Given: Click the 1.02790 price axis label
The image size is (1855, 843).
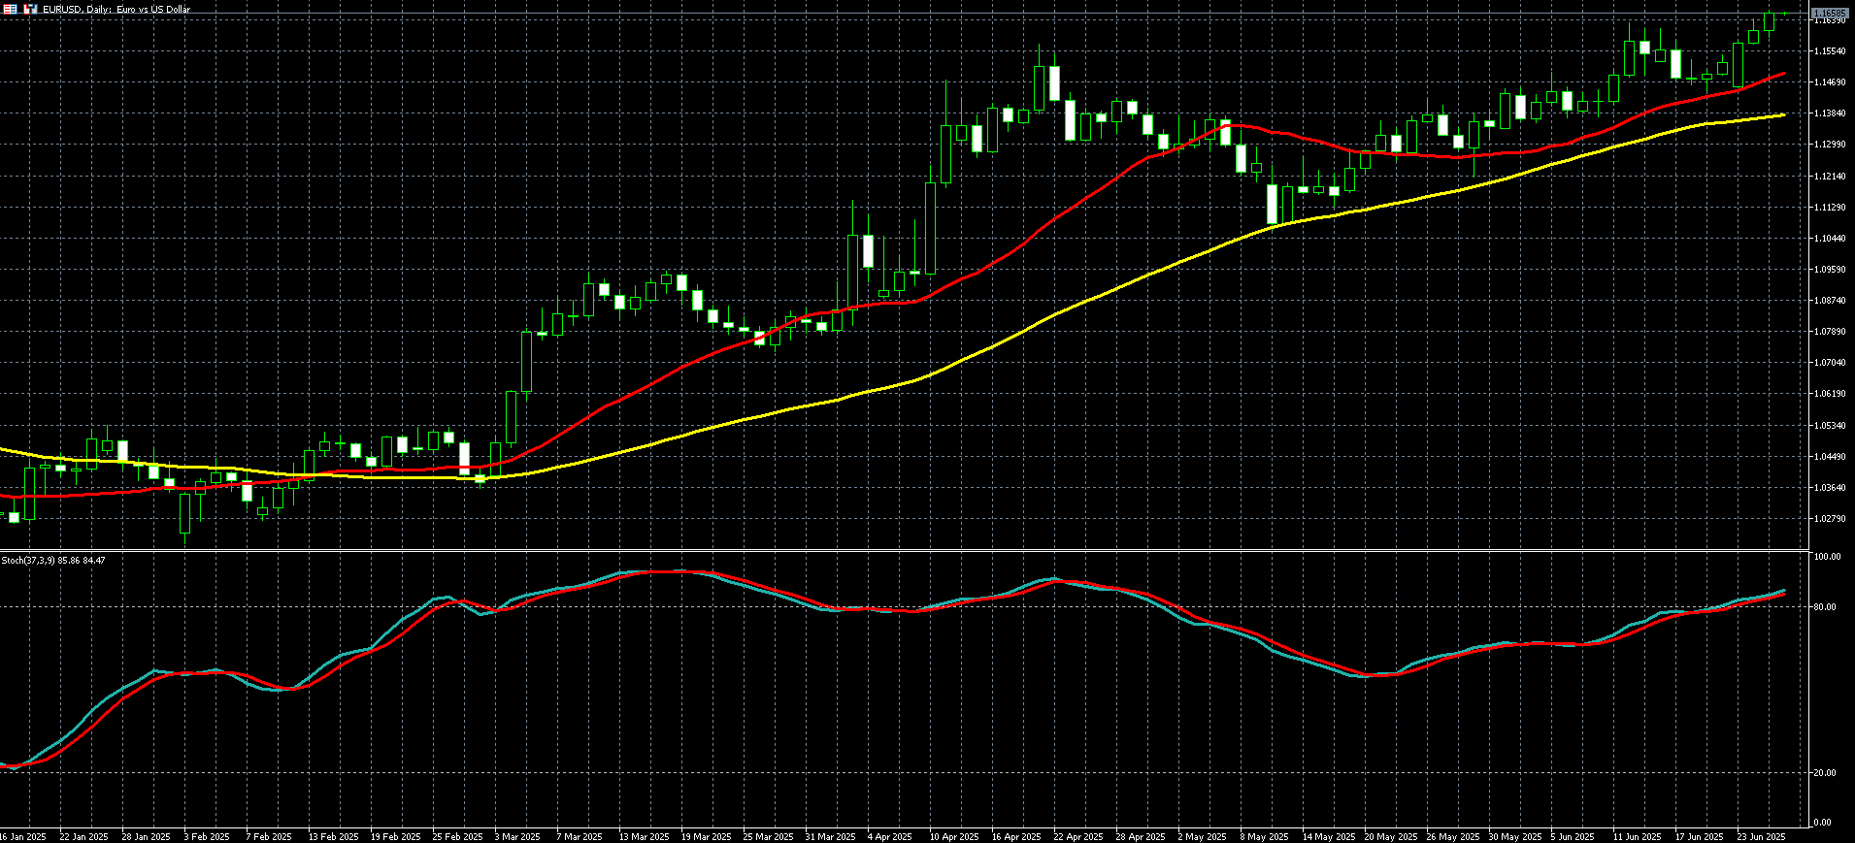Looking at the screenshot, I should (1829, 519).
